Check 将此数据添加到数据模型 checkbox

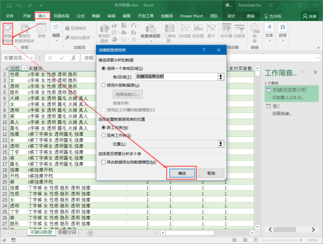[104, 162]
